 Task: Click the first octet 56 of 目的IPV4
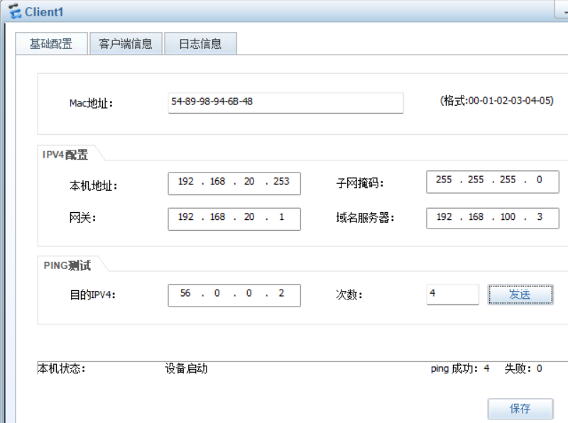pyautogui.click(x=185, y=293)
